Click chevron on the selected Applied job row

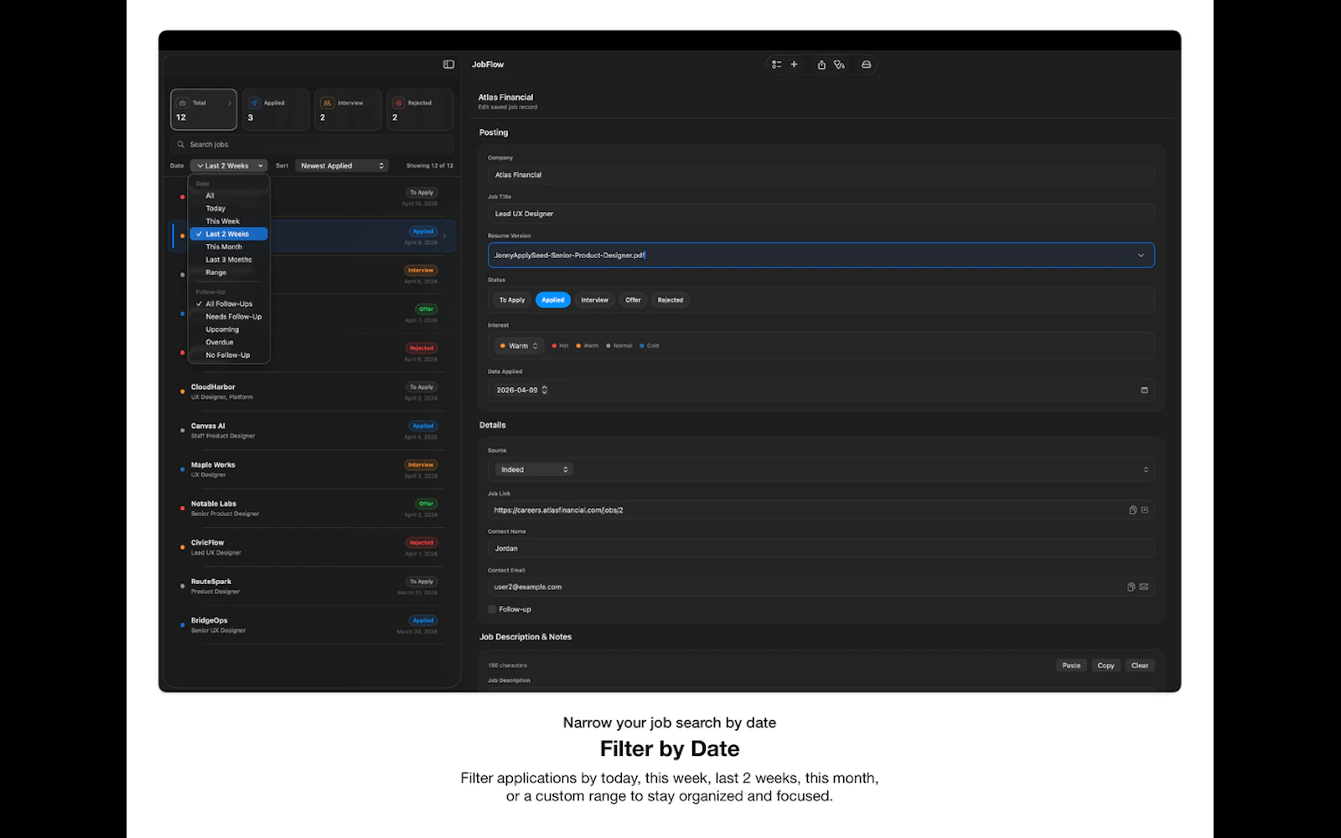445,236
